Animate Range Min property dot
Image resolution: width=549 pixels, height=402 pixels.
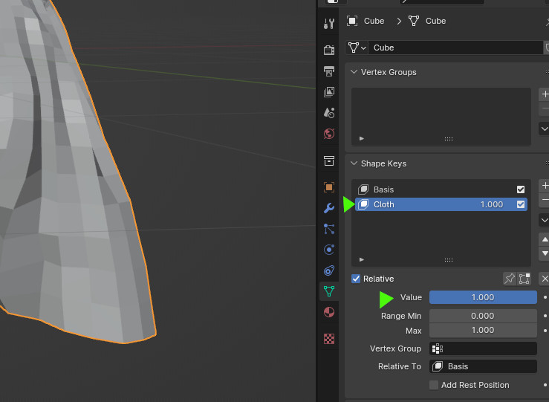coord(545,316)
